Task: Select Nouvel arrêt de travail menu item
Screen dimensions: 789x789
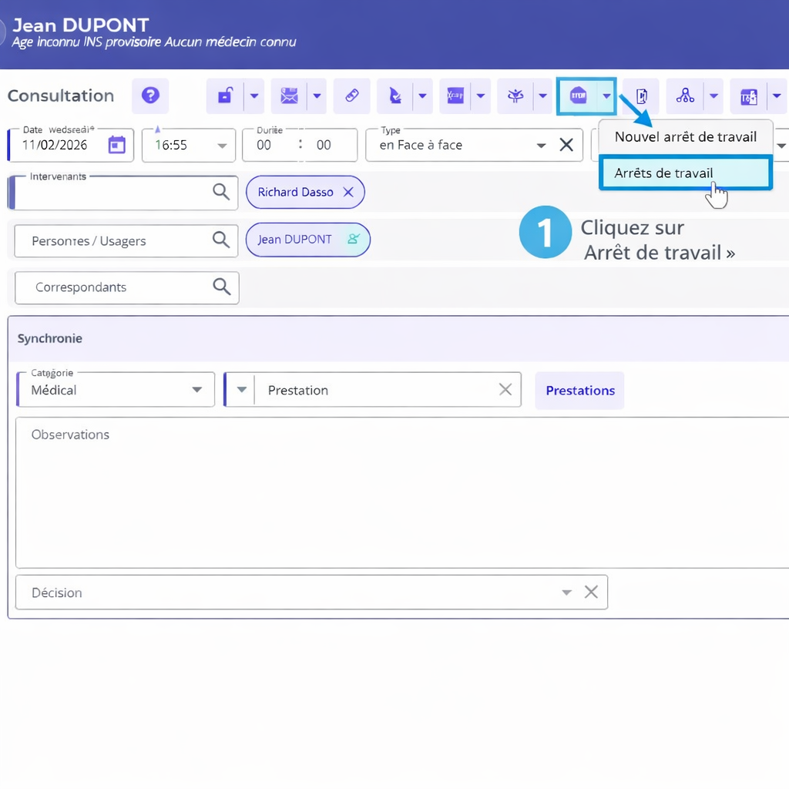Action: tap(685, 137)
